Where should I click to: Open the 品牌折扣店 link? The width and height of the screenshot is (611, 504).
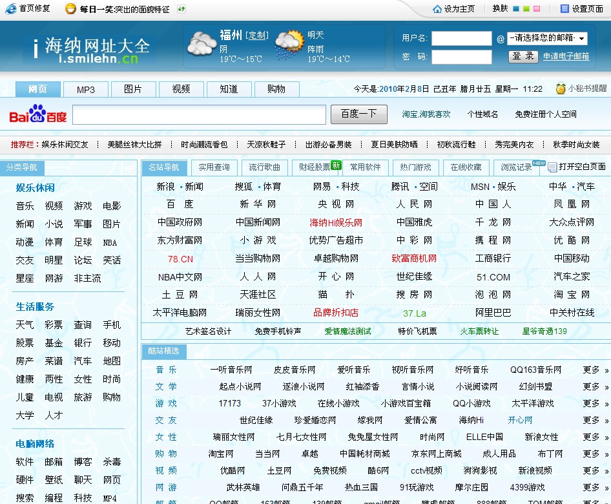point(336,313)
